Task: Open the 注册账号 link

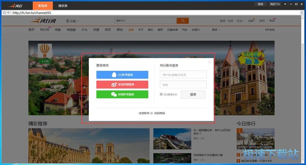Action: tap(144, 113)
